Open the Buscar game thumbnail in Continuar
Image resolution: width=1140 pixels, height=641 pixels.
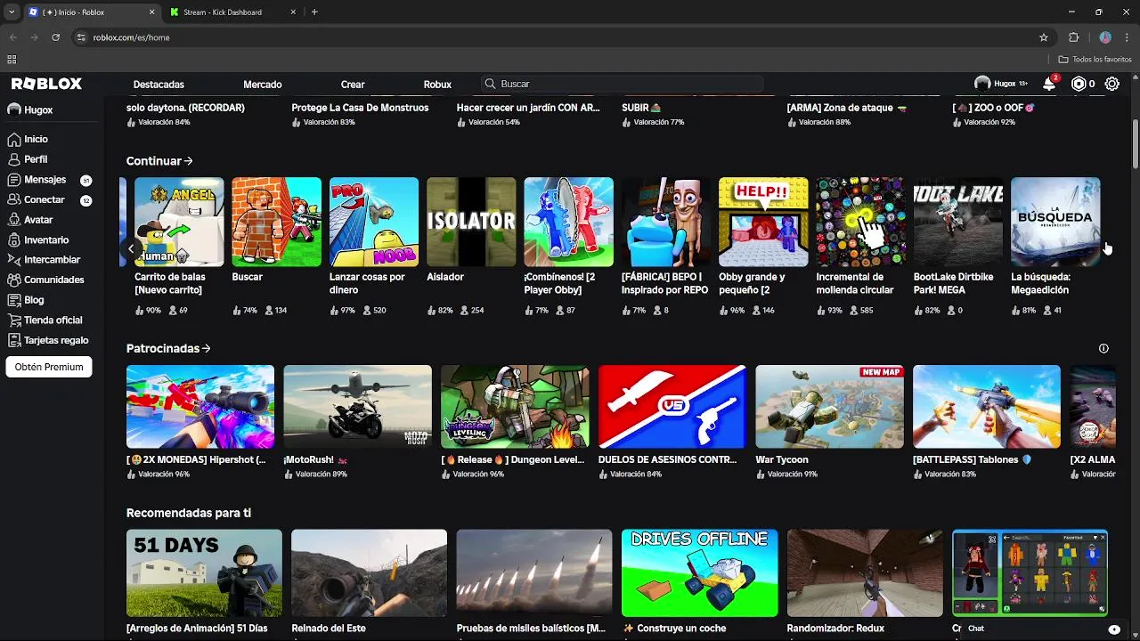pyautogui.click(x=276, y=222)
